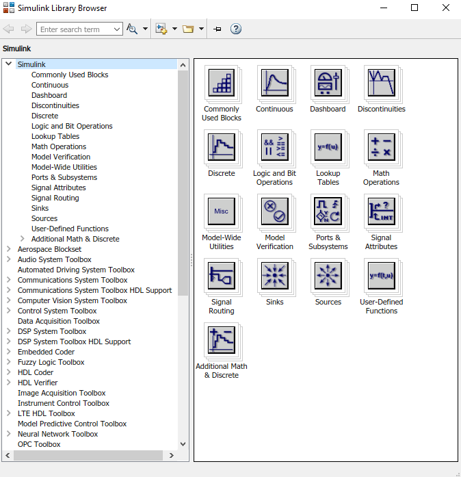Select Logic and Bit Operations in tree
This screenshot has height=477, width=461.
coord(72,126)
